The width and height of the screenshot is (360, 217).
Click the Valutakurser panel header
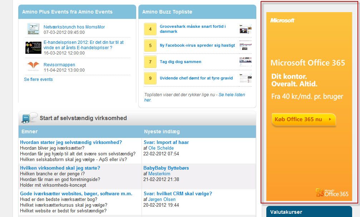click(309, 212)
